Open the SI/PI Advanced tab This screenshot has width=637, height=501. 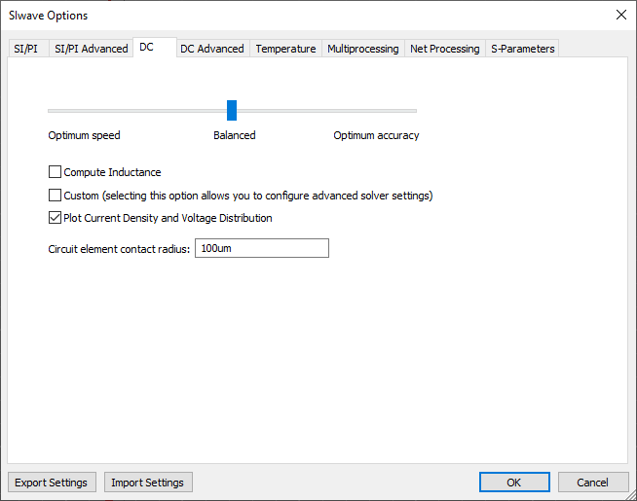(x=91, y=49)
